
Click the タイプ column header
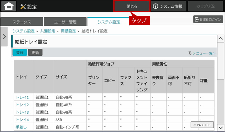tap(44, 77)
